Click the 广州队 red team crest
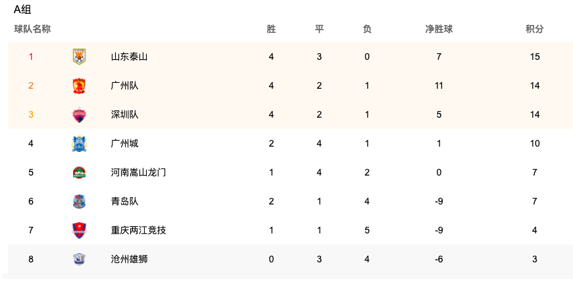 [79, 86]
